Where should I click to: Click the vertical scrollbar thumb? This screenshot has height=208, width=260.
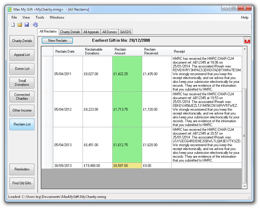(244, 136)
